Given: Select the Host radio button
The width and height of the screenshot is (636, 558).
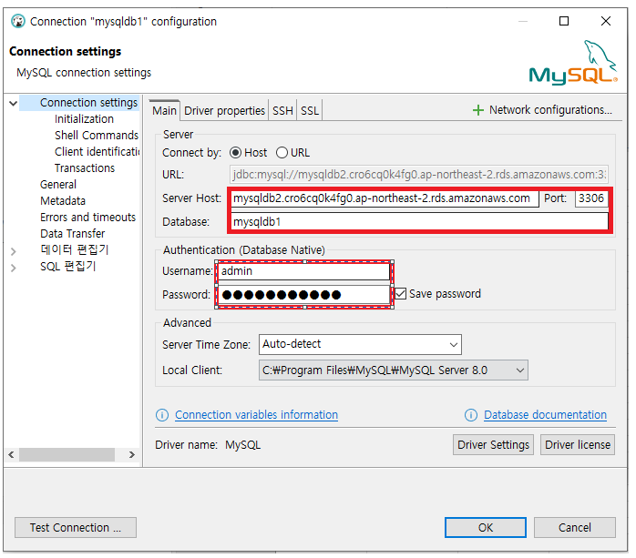Looking at the screenshot, I should pos(236,153).
